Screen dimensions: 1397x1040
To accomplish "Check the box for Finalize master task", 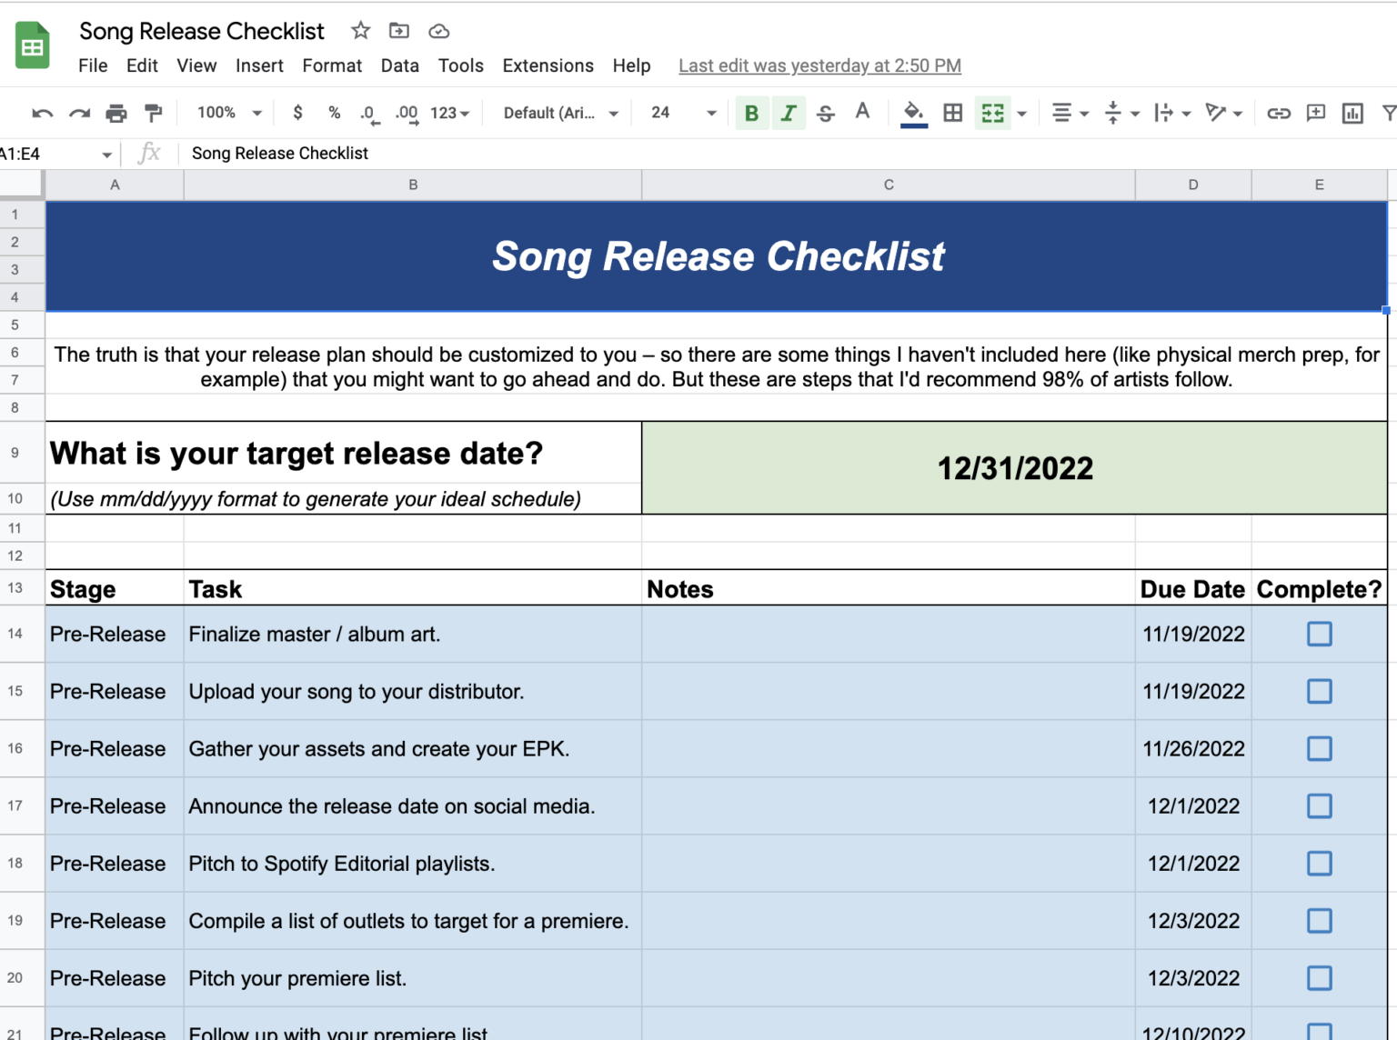I will tap(1319, 634).
